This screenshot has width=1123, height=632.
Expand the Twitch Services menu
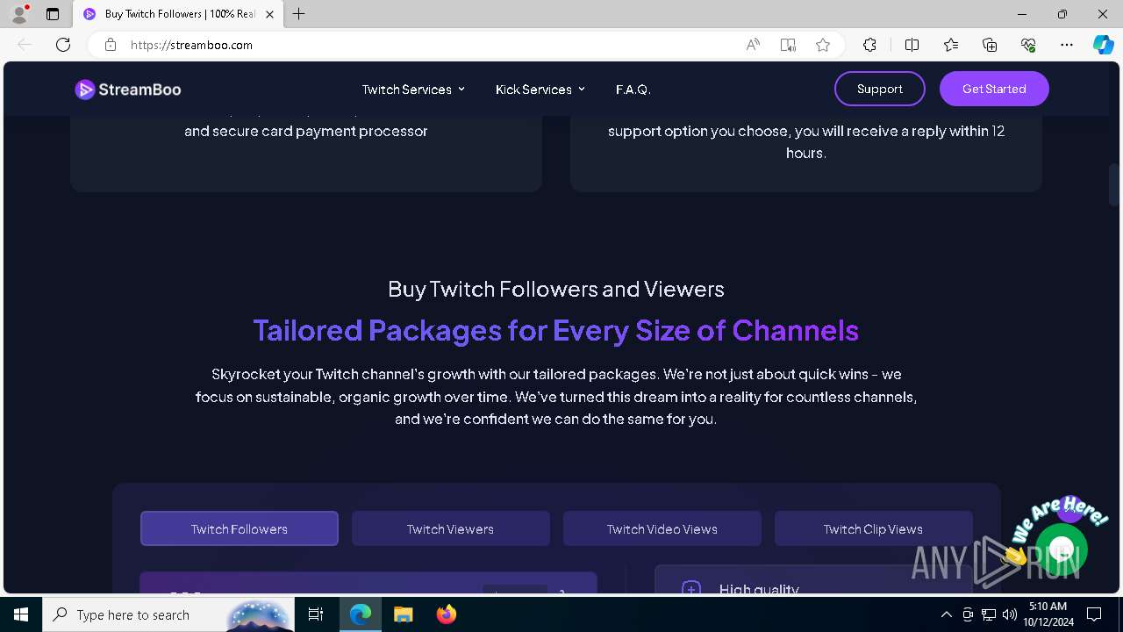click(413, 90)
